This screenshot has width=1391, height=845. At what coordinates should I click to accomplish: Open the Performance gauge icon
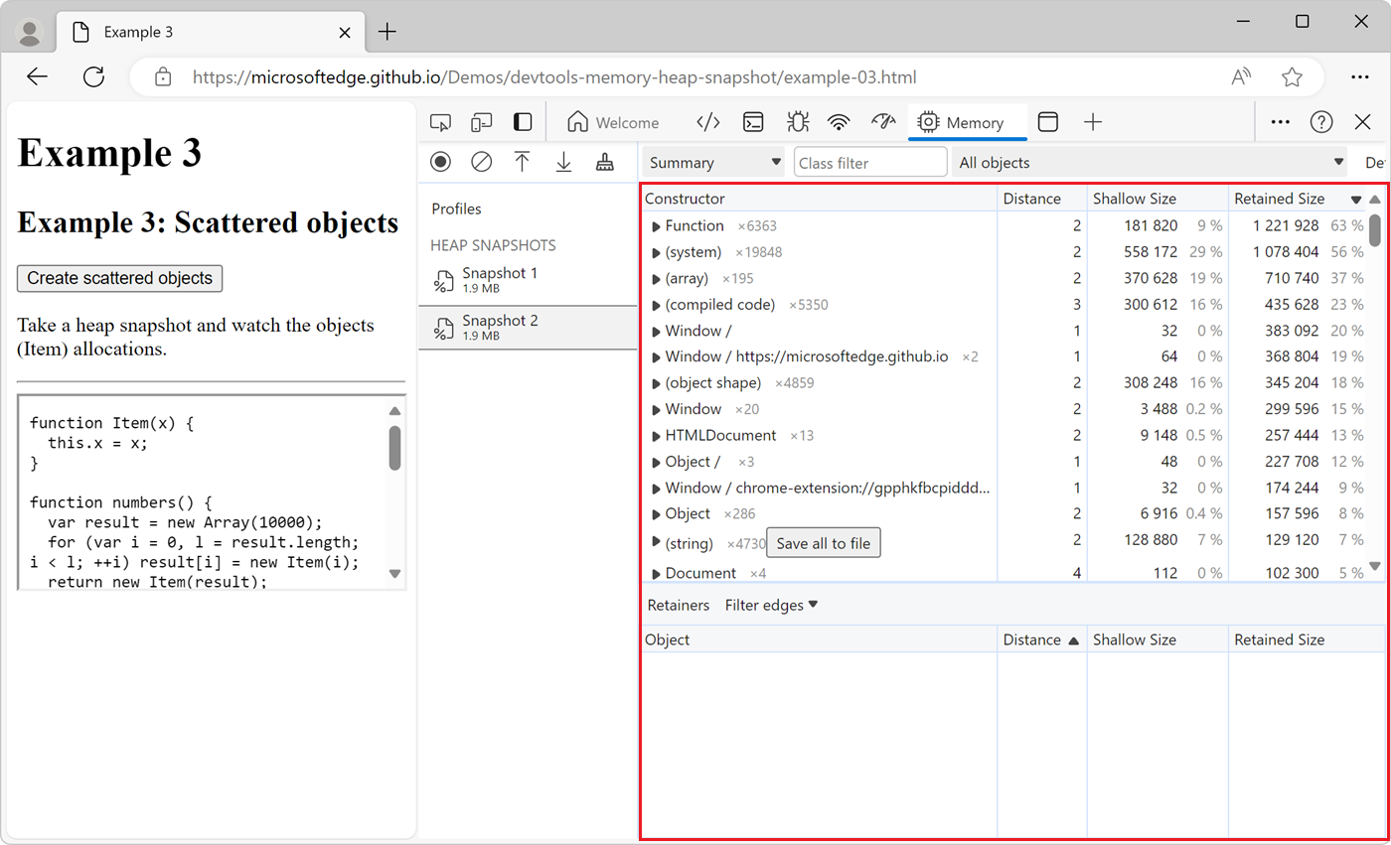(882, 121)
